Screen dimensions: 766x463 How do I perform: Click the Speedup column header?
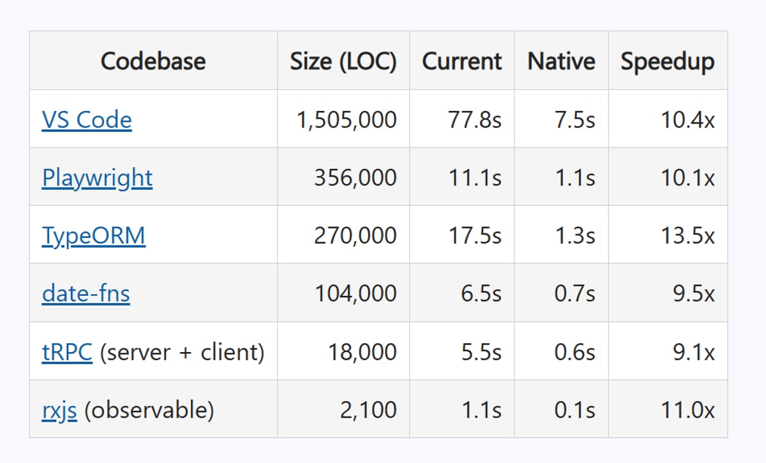[668, 61]
